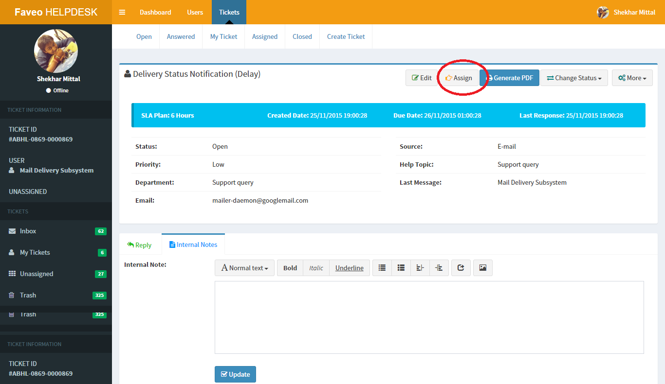Toggle Italic formatting in the note editor
The height and width of the screenshot is (384, 665).
(x=316, y=268)
